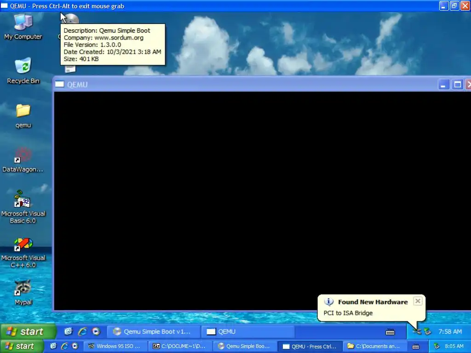Launch Microsoft Visual Basic 6.0 shortcut

click(23, 207)
